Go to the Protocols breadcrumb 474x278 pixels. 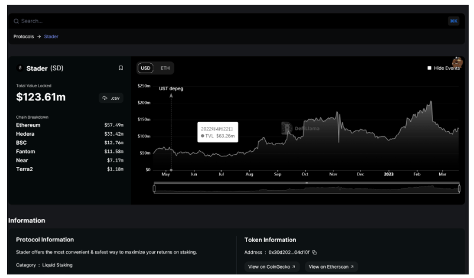(24, 37)
